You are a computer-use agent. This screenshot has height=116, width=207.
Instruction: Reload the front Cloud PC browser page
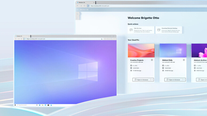click(22, 39)
